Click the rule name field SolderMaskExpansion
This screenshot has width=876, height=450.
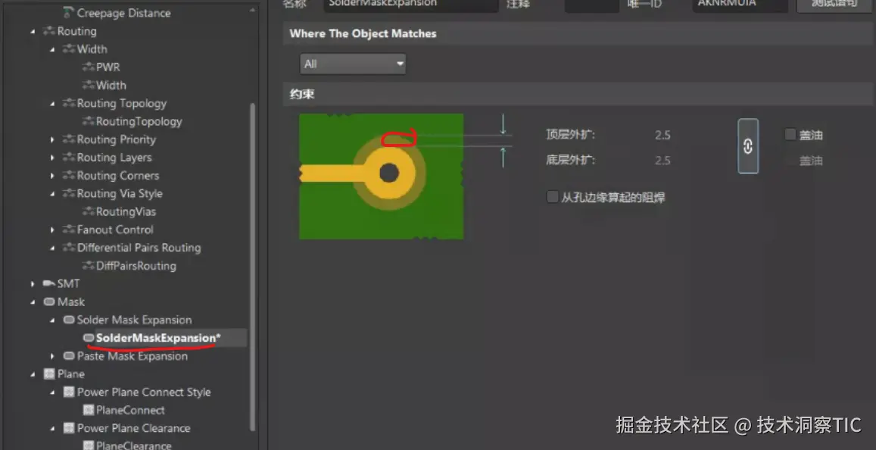coord(410,5)
